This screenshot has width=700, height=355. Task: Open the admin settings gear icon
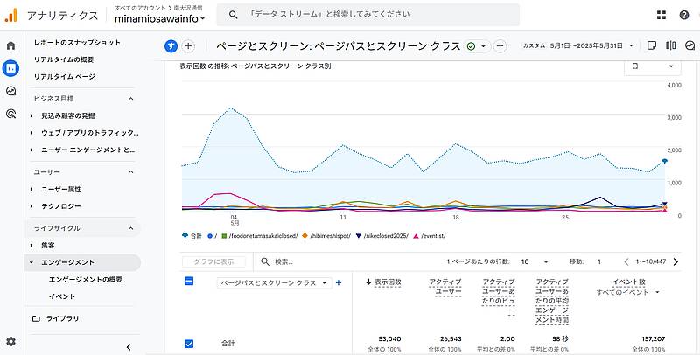(x=10, y=341)
